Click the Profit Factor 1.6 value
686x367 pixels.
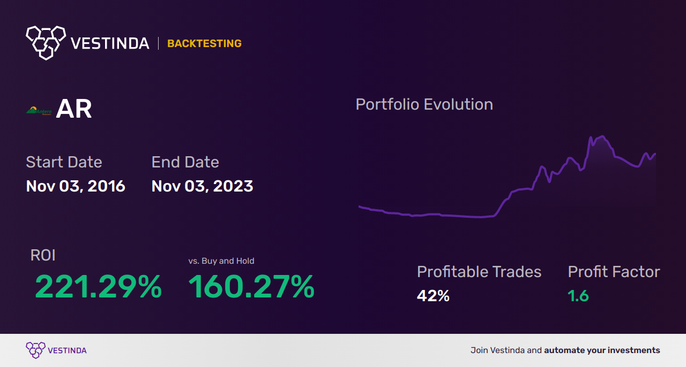pos(578,295)
